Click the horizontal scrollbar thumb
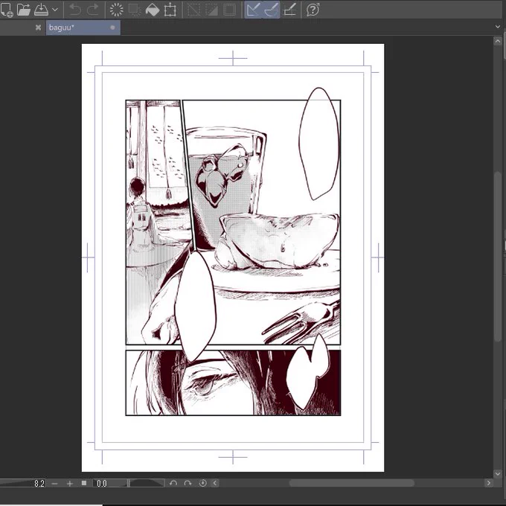The width and height of the screenshot is (506, 506). [x=351, y=483]
